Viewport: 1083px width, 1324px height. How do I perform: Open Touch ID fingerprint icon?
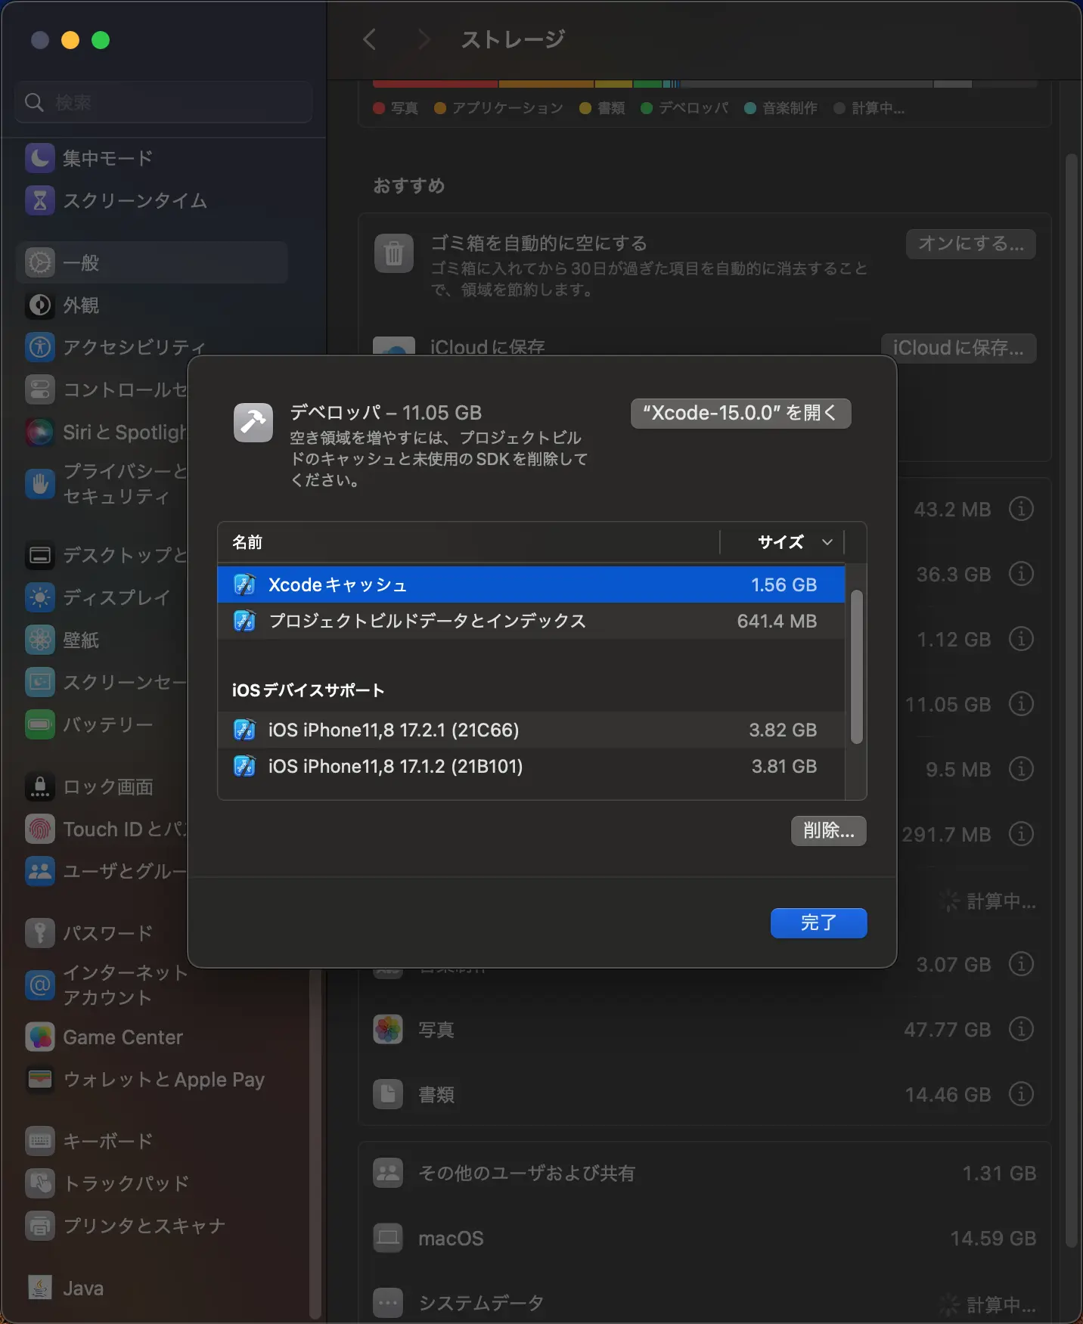40,829
